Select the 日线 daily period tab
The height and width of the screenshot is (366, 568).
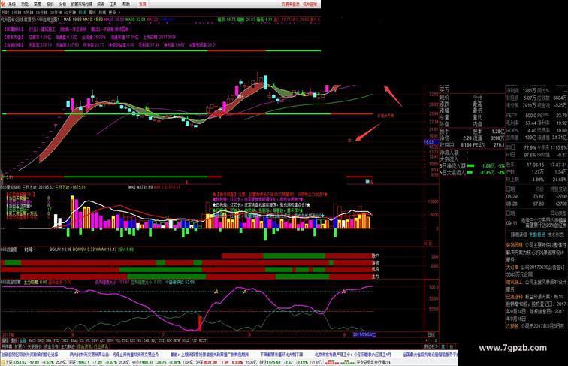pyautogui.click(x=82, y=12)
